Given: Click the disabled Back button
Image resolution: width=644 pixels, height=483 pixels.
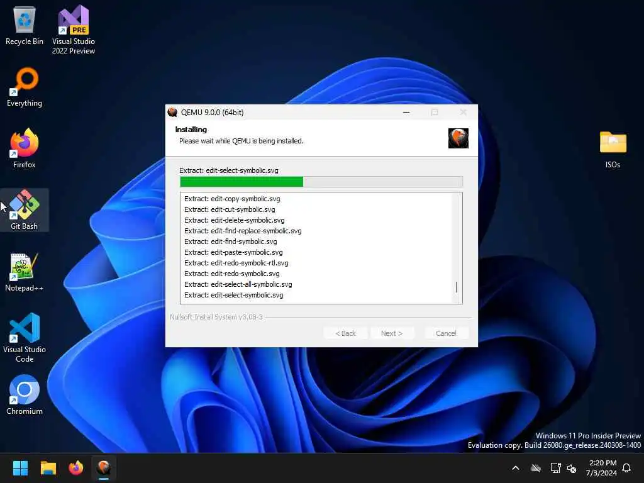Looking at the screenshot, I should click(x=345, y=333).
